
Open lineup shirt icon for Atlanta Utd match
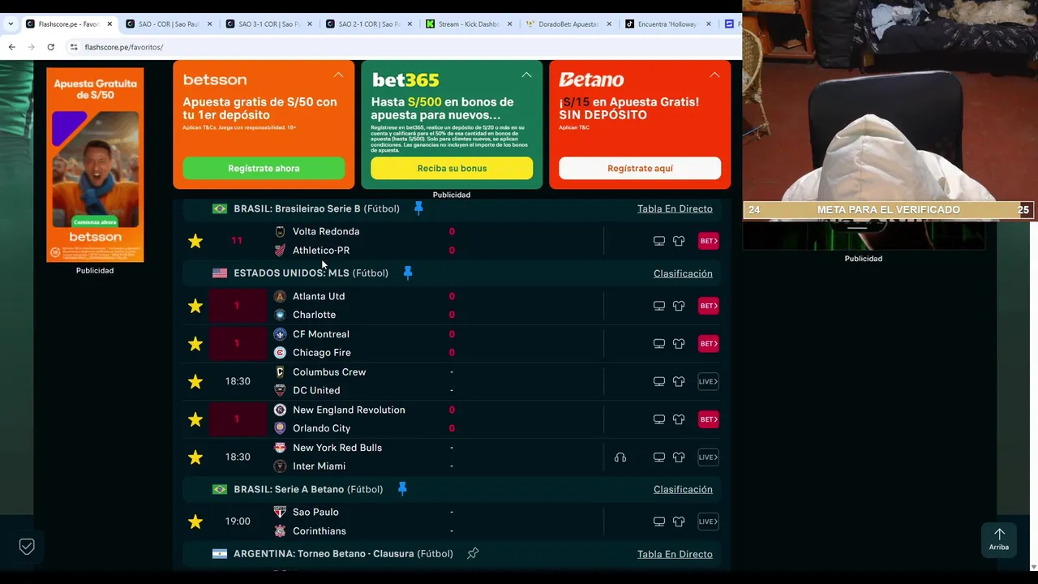click(679, 306)
